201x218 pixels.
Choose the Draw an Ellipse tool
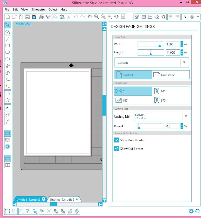pos(7,59)
